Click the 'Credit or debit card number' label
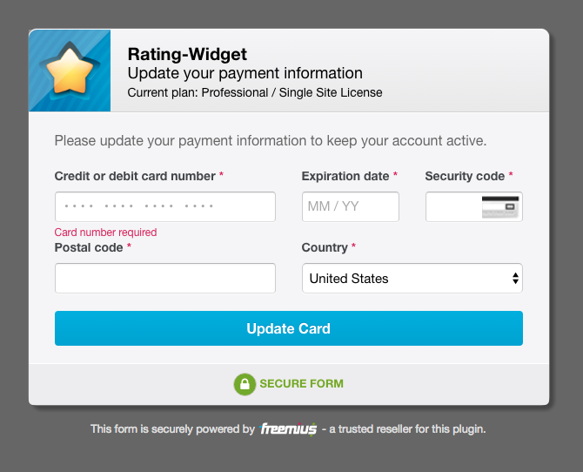The width and height of the screenshot is (583, 472). tap(135, 176)
